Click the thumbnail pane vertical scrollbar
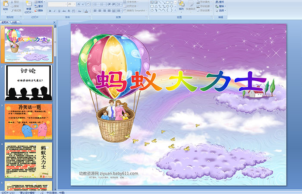 tap(56, 42)
